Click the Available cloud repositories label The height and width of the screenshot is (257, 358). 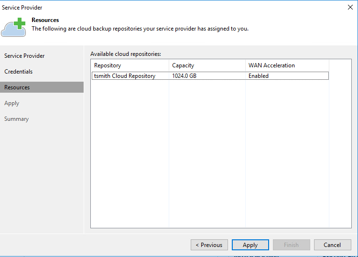click(126, 54)
